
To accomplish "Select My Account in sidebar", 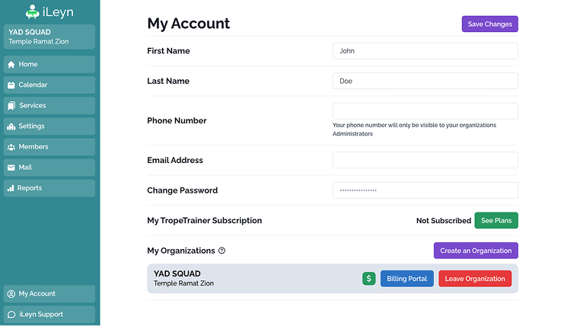I will click(49, 294).
